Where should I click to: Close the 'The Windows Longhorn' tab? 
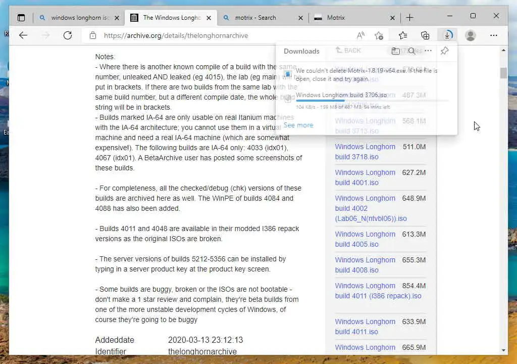209,18
